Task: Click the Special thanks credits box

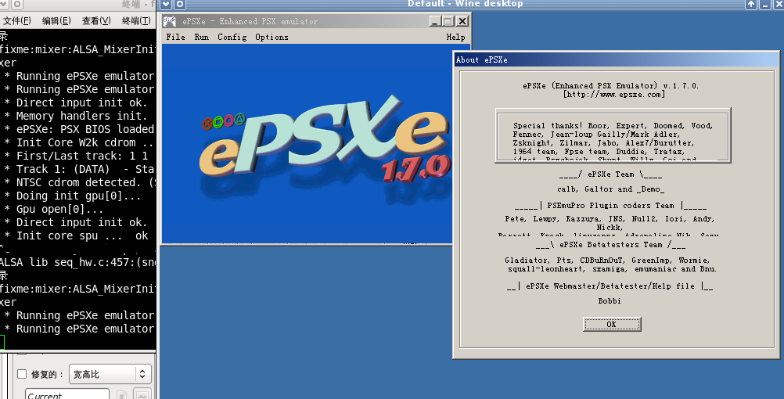Action: pyautogui.click(x=613, y=135)
